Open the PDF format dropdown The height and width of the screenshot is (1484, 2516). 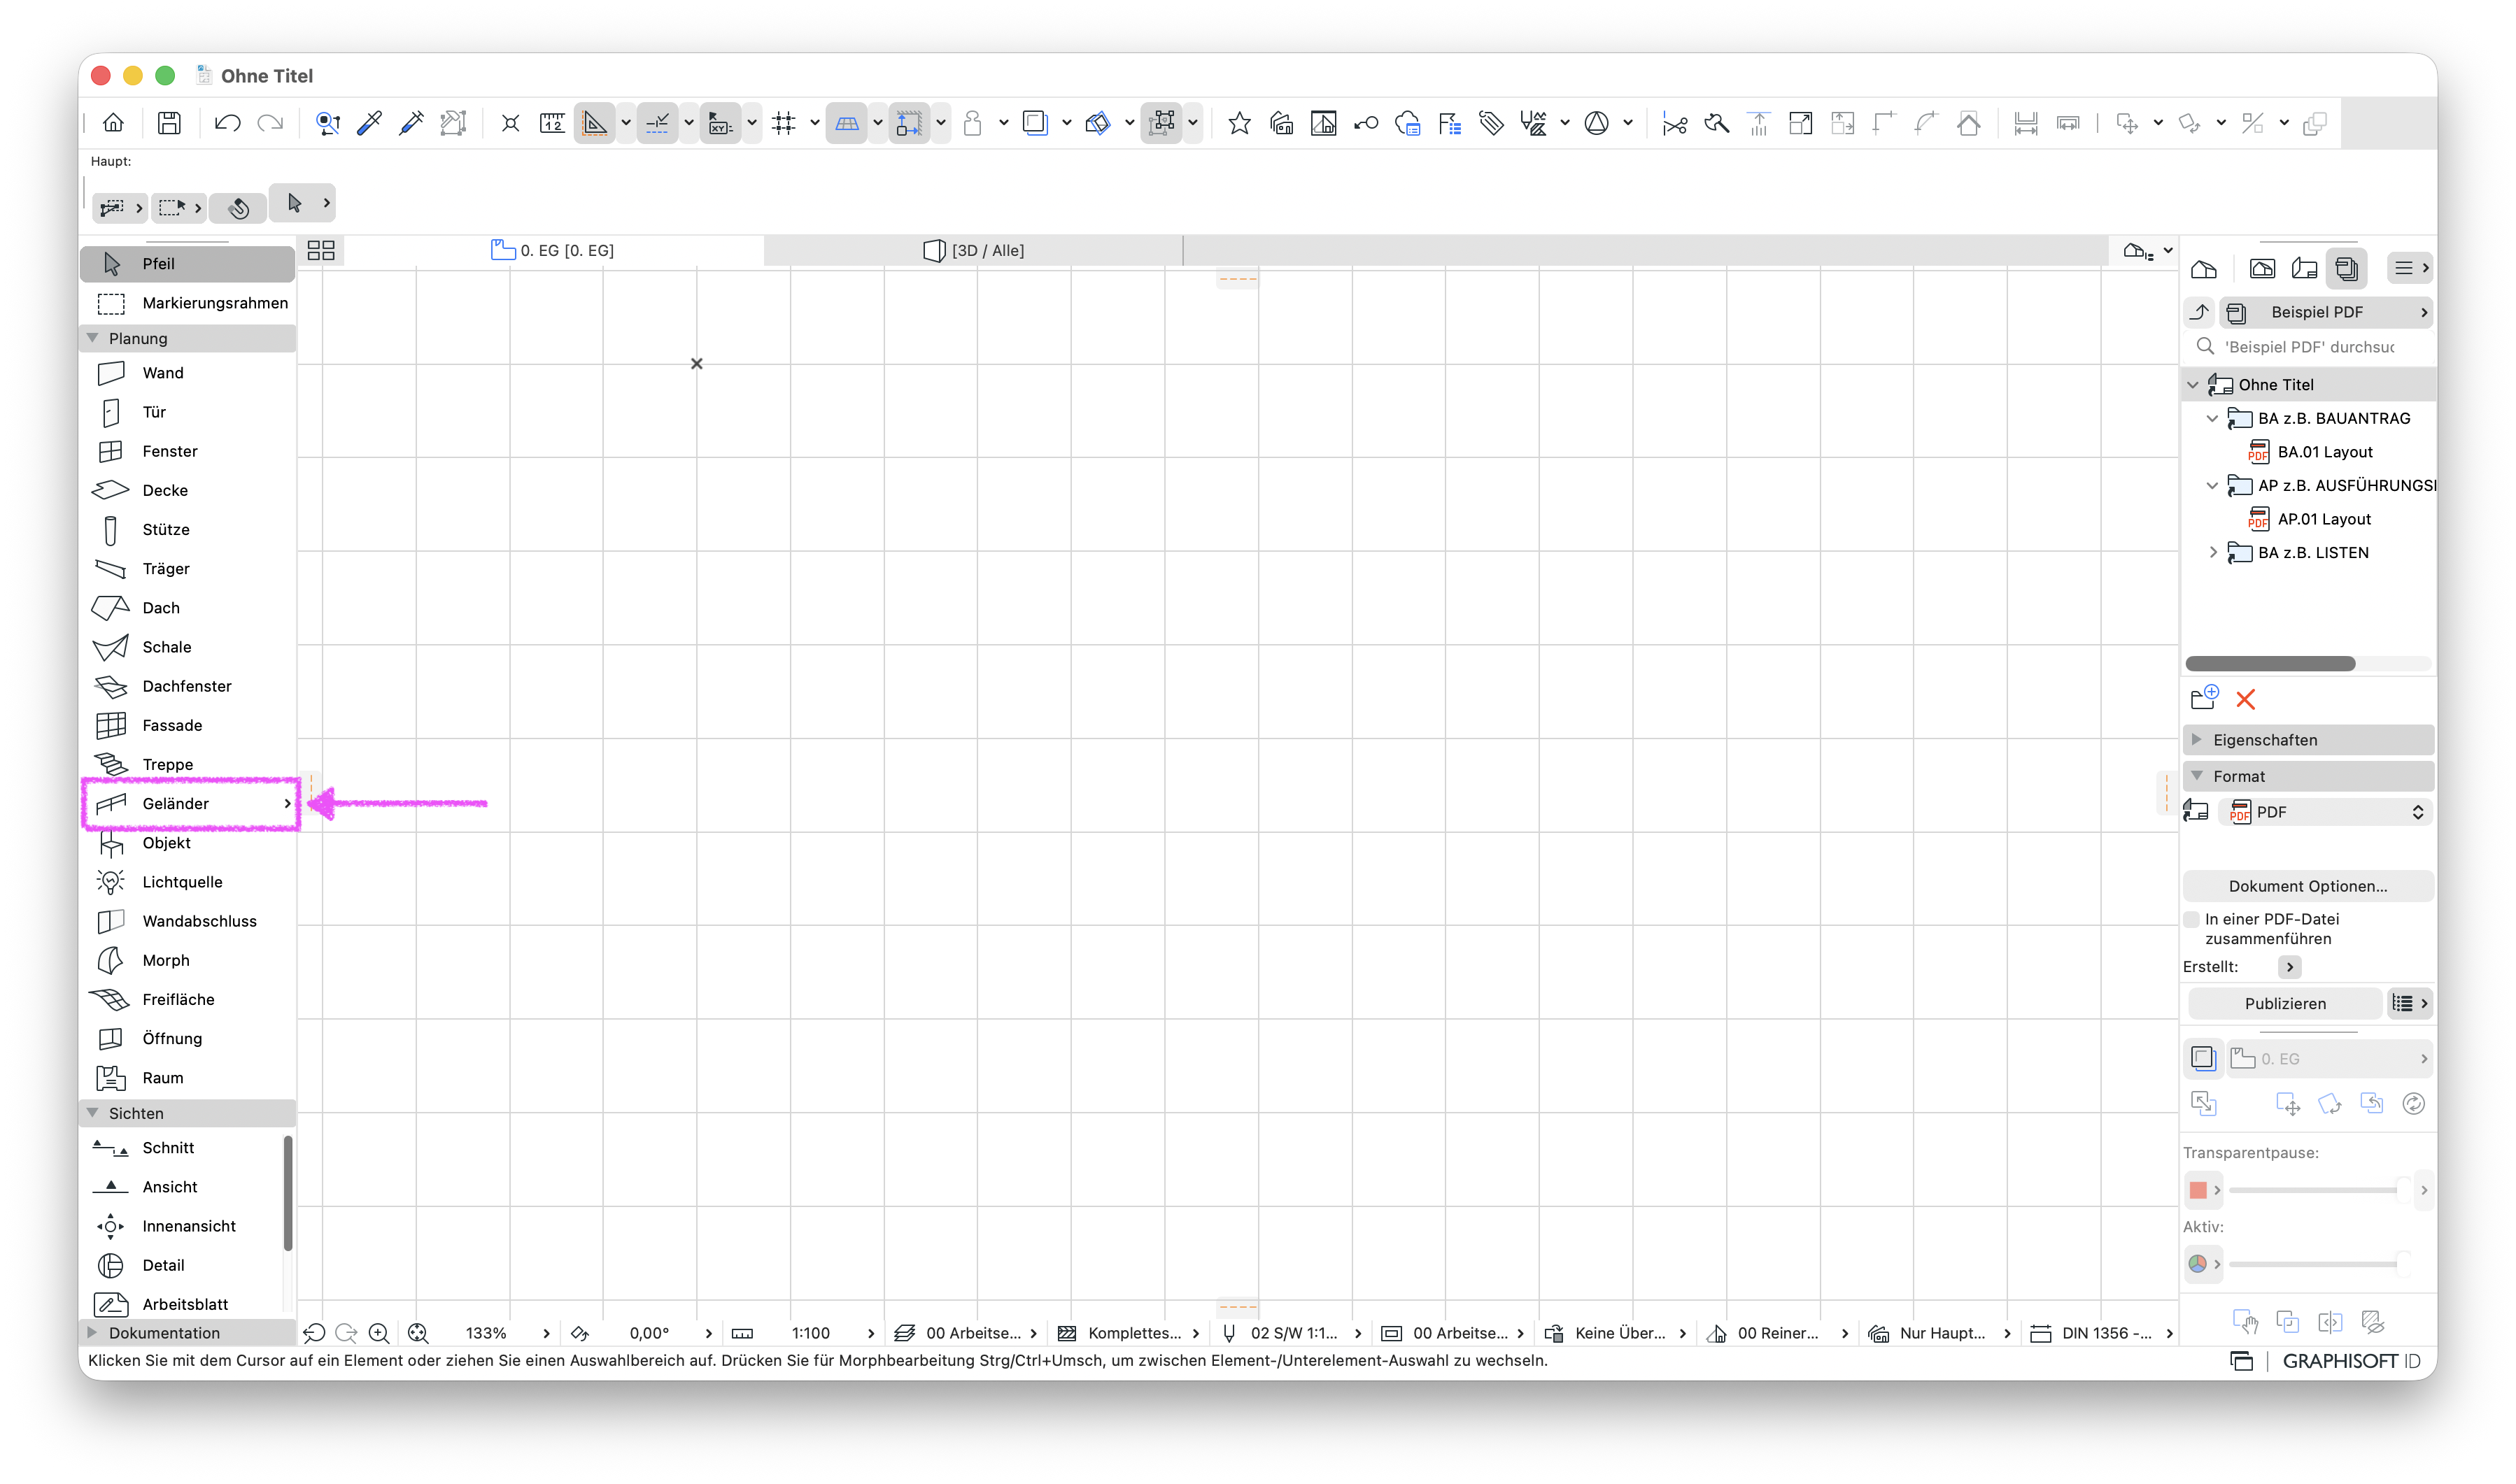[2325, 812]
